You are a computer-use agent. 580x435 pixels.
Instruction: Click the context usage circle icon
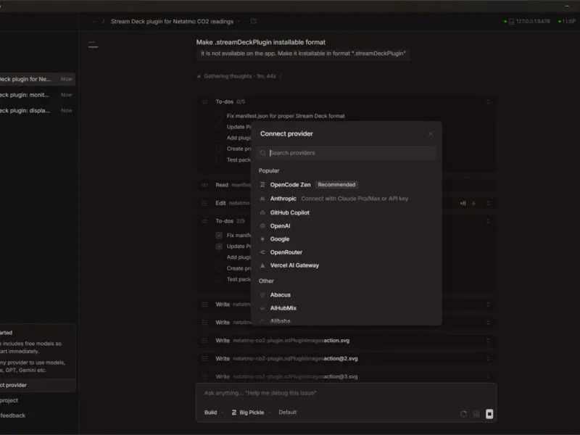463,414
